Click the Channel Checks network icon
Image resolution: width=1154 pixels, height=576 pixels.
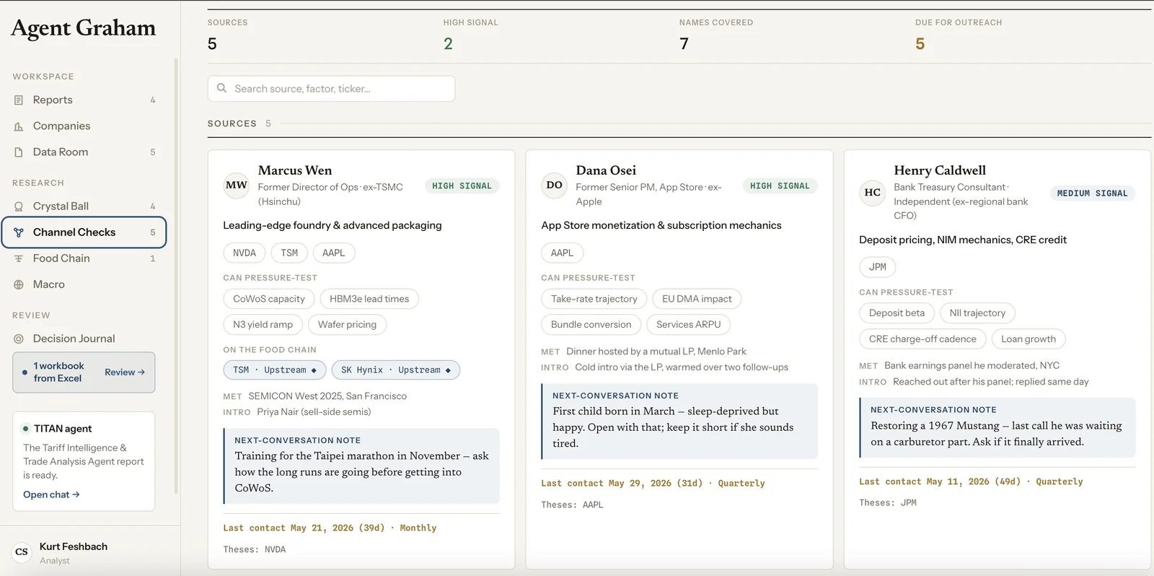pos(19,232)
